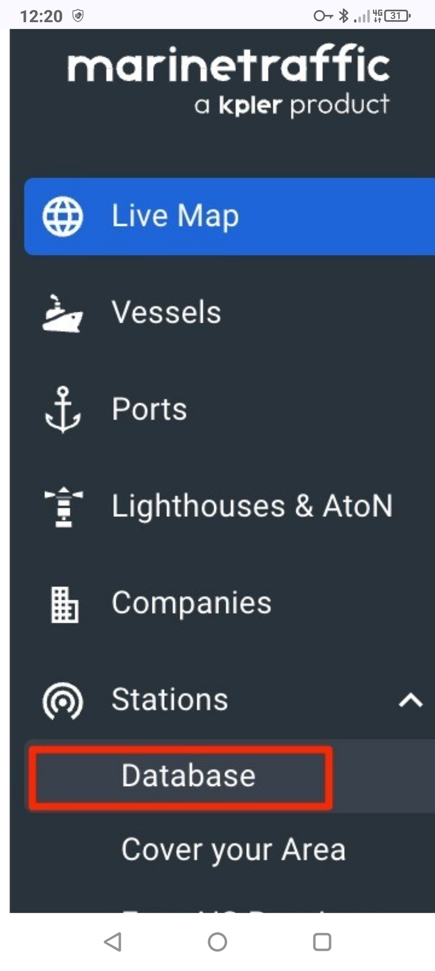
Task: Tap the battery indicator in status bar
Action: (397, 16)
